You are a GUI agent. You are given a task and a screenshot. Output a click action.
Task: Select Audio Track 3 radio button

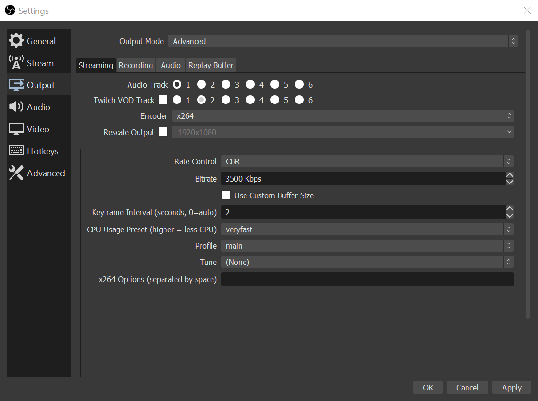[226, 85]
